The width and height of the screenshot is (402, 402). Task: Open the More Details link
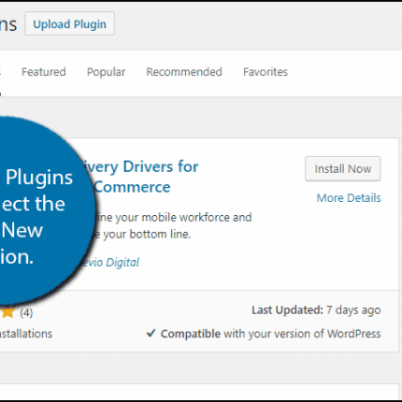(349, 198)
